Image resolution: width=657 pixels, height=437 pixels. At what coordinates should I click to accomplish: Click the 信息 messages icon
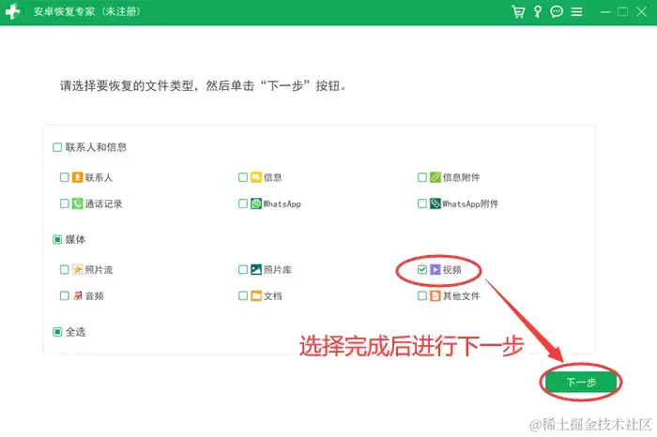[x=256, y=177]
